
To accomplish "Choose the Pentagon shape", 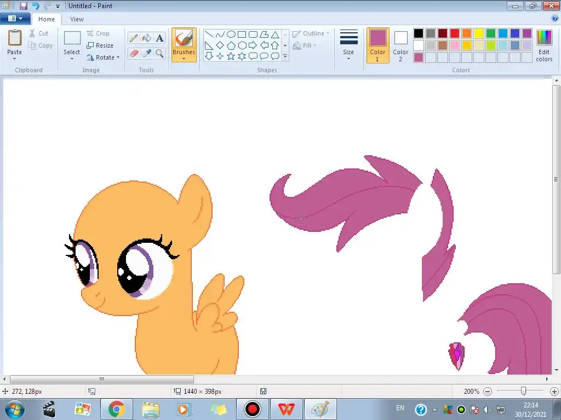I will click(x=231, y=45).
